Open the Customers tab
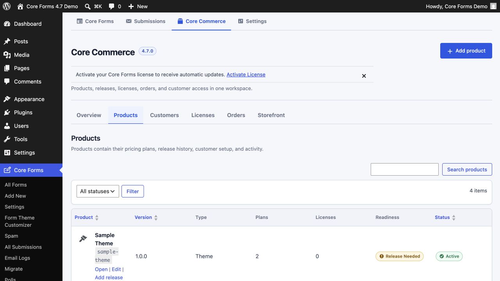The image size is (500, 281). (164, 115)
